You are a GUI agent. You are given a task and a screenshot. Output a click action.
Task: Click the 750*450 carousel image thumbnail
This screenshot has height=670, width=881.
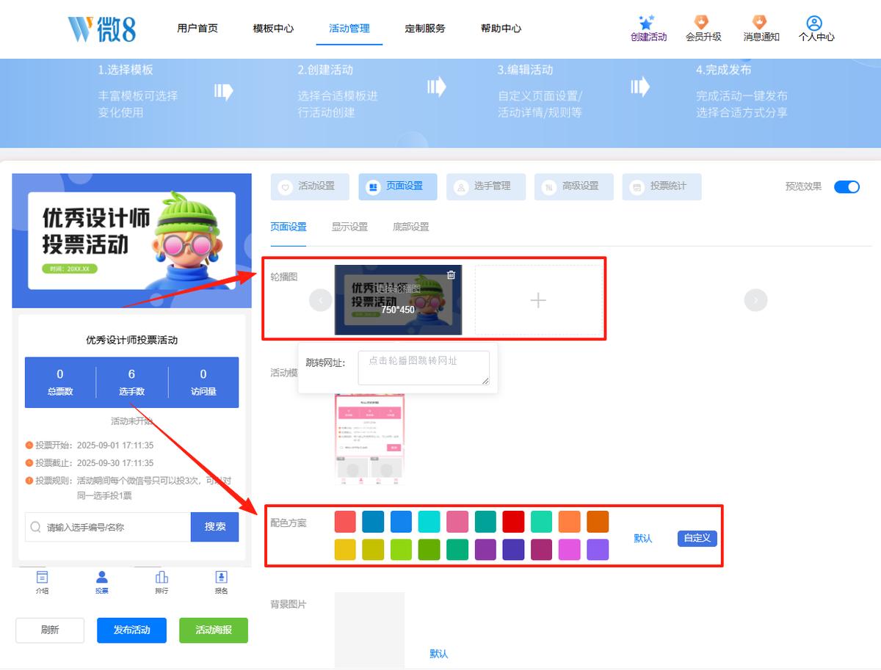tap(398, 299)
